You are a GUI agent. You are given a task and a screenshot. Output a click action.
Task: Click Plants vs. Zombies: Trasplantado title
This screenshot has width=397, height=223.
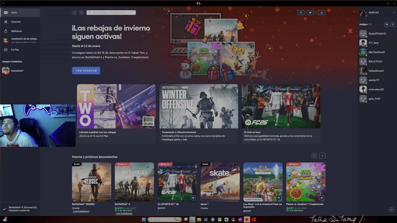[x=305, y=204]
